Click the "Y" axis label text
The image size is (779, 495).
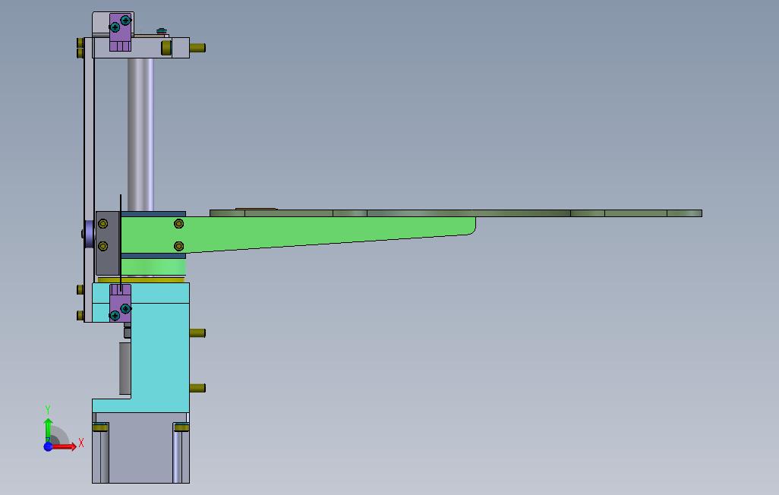(x=48, y=409)
